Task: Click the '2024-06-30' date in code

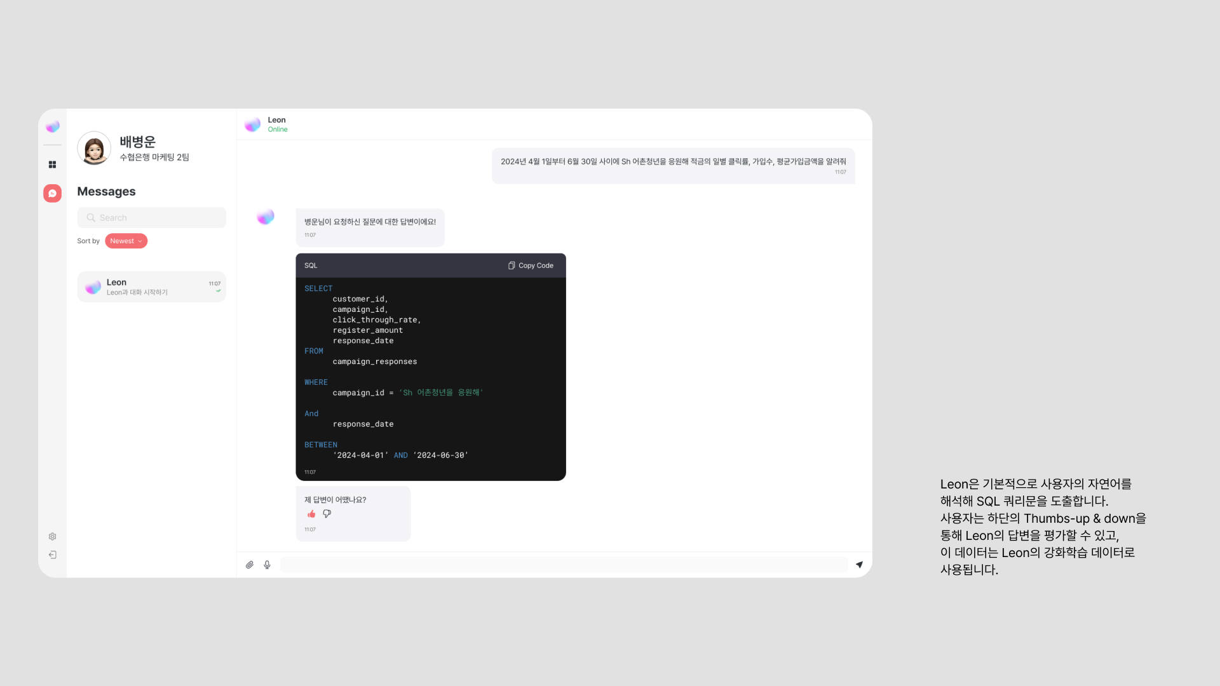Action: (441, 455)
